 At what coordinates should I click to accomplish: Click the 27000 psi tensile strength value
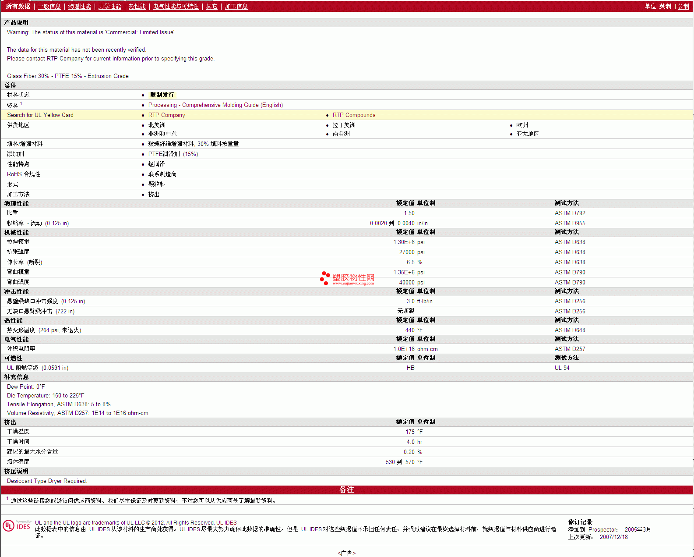412,252
